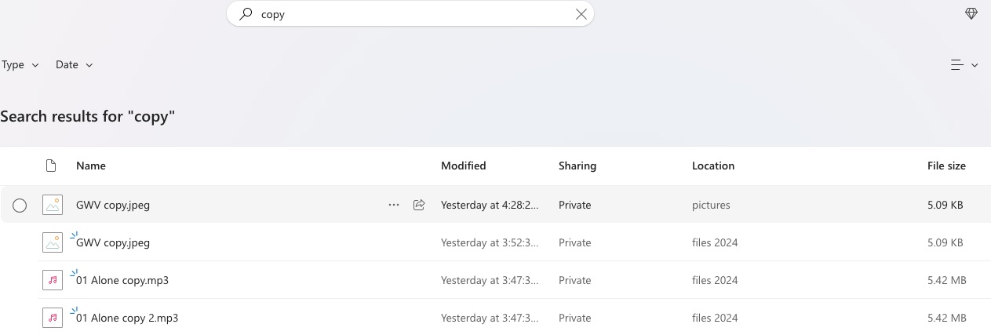Viewport: 991px width, 335px height.
Task: Click music icon for 01 Alone copy.mp3
Action: (x=53, y=281)
